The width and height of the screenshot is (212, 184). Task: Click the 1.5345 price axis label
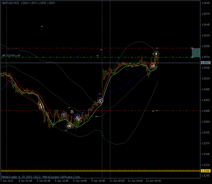point(206,154)
